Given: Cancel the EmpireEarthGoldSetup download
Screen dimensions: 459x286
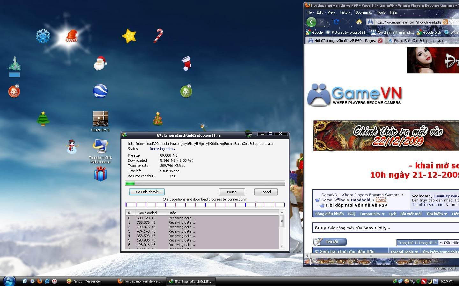Looking at the screenshot, I should [266, 192].
